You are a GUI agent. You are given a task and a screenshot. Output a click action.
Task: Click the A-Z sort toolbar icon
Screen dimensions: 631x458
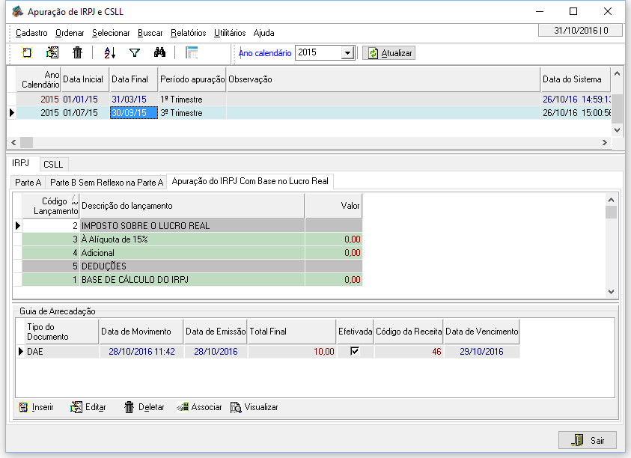[x=110, y=52]
